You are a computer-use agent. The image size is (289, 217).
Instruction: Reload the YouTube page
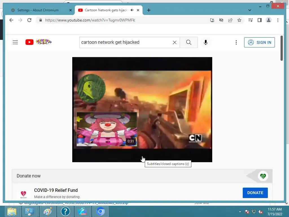pyautogui.click(x=29, y=20)
